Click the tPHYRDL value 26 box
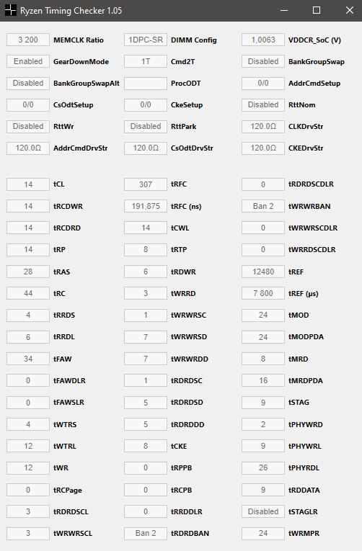Viewport: 362px width, 551px height. 263,467
